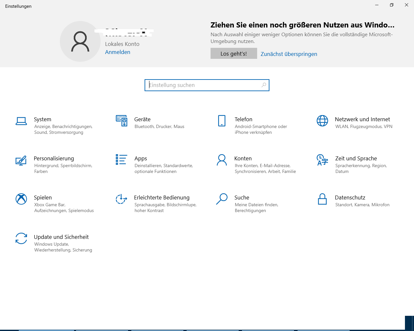The width and height of the screenshot is (414, 331).
Task: Click 'WLAN, Flugzeugmodus, VPN' text
Action: click(x=364, y=126)
